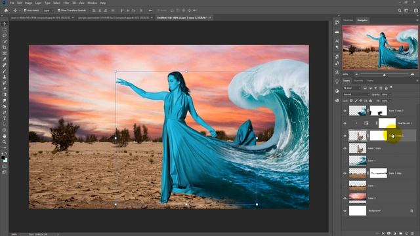
Task: Select the hidden wave Layer 3 thumbnail
Action: tap(358, 161)
